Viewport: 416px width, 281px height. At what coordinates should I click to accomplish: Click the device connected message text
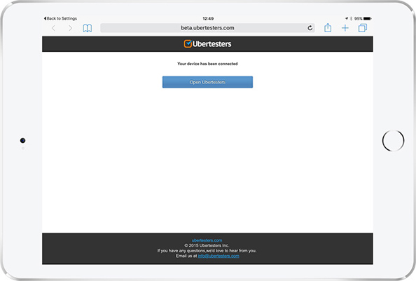[207, 64]
